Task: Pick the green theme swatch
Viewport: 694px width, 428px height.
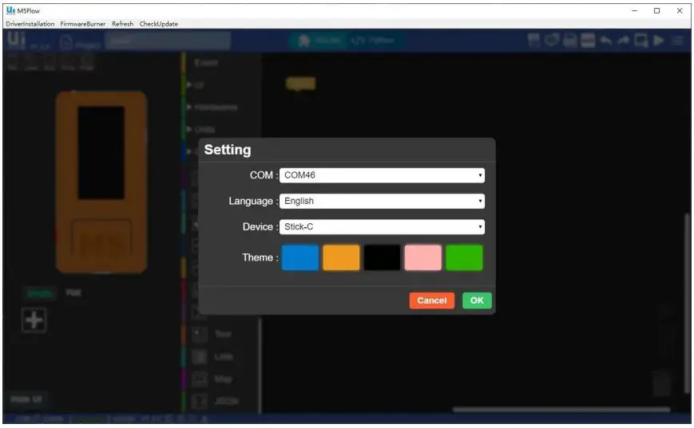Action: click(x=464, y=257)
